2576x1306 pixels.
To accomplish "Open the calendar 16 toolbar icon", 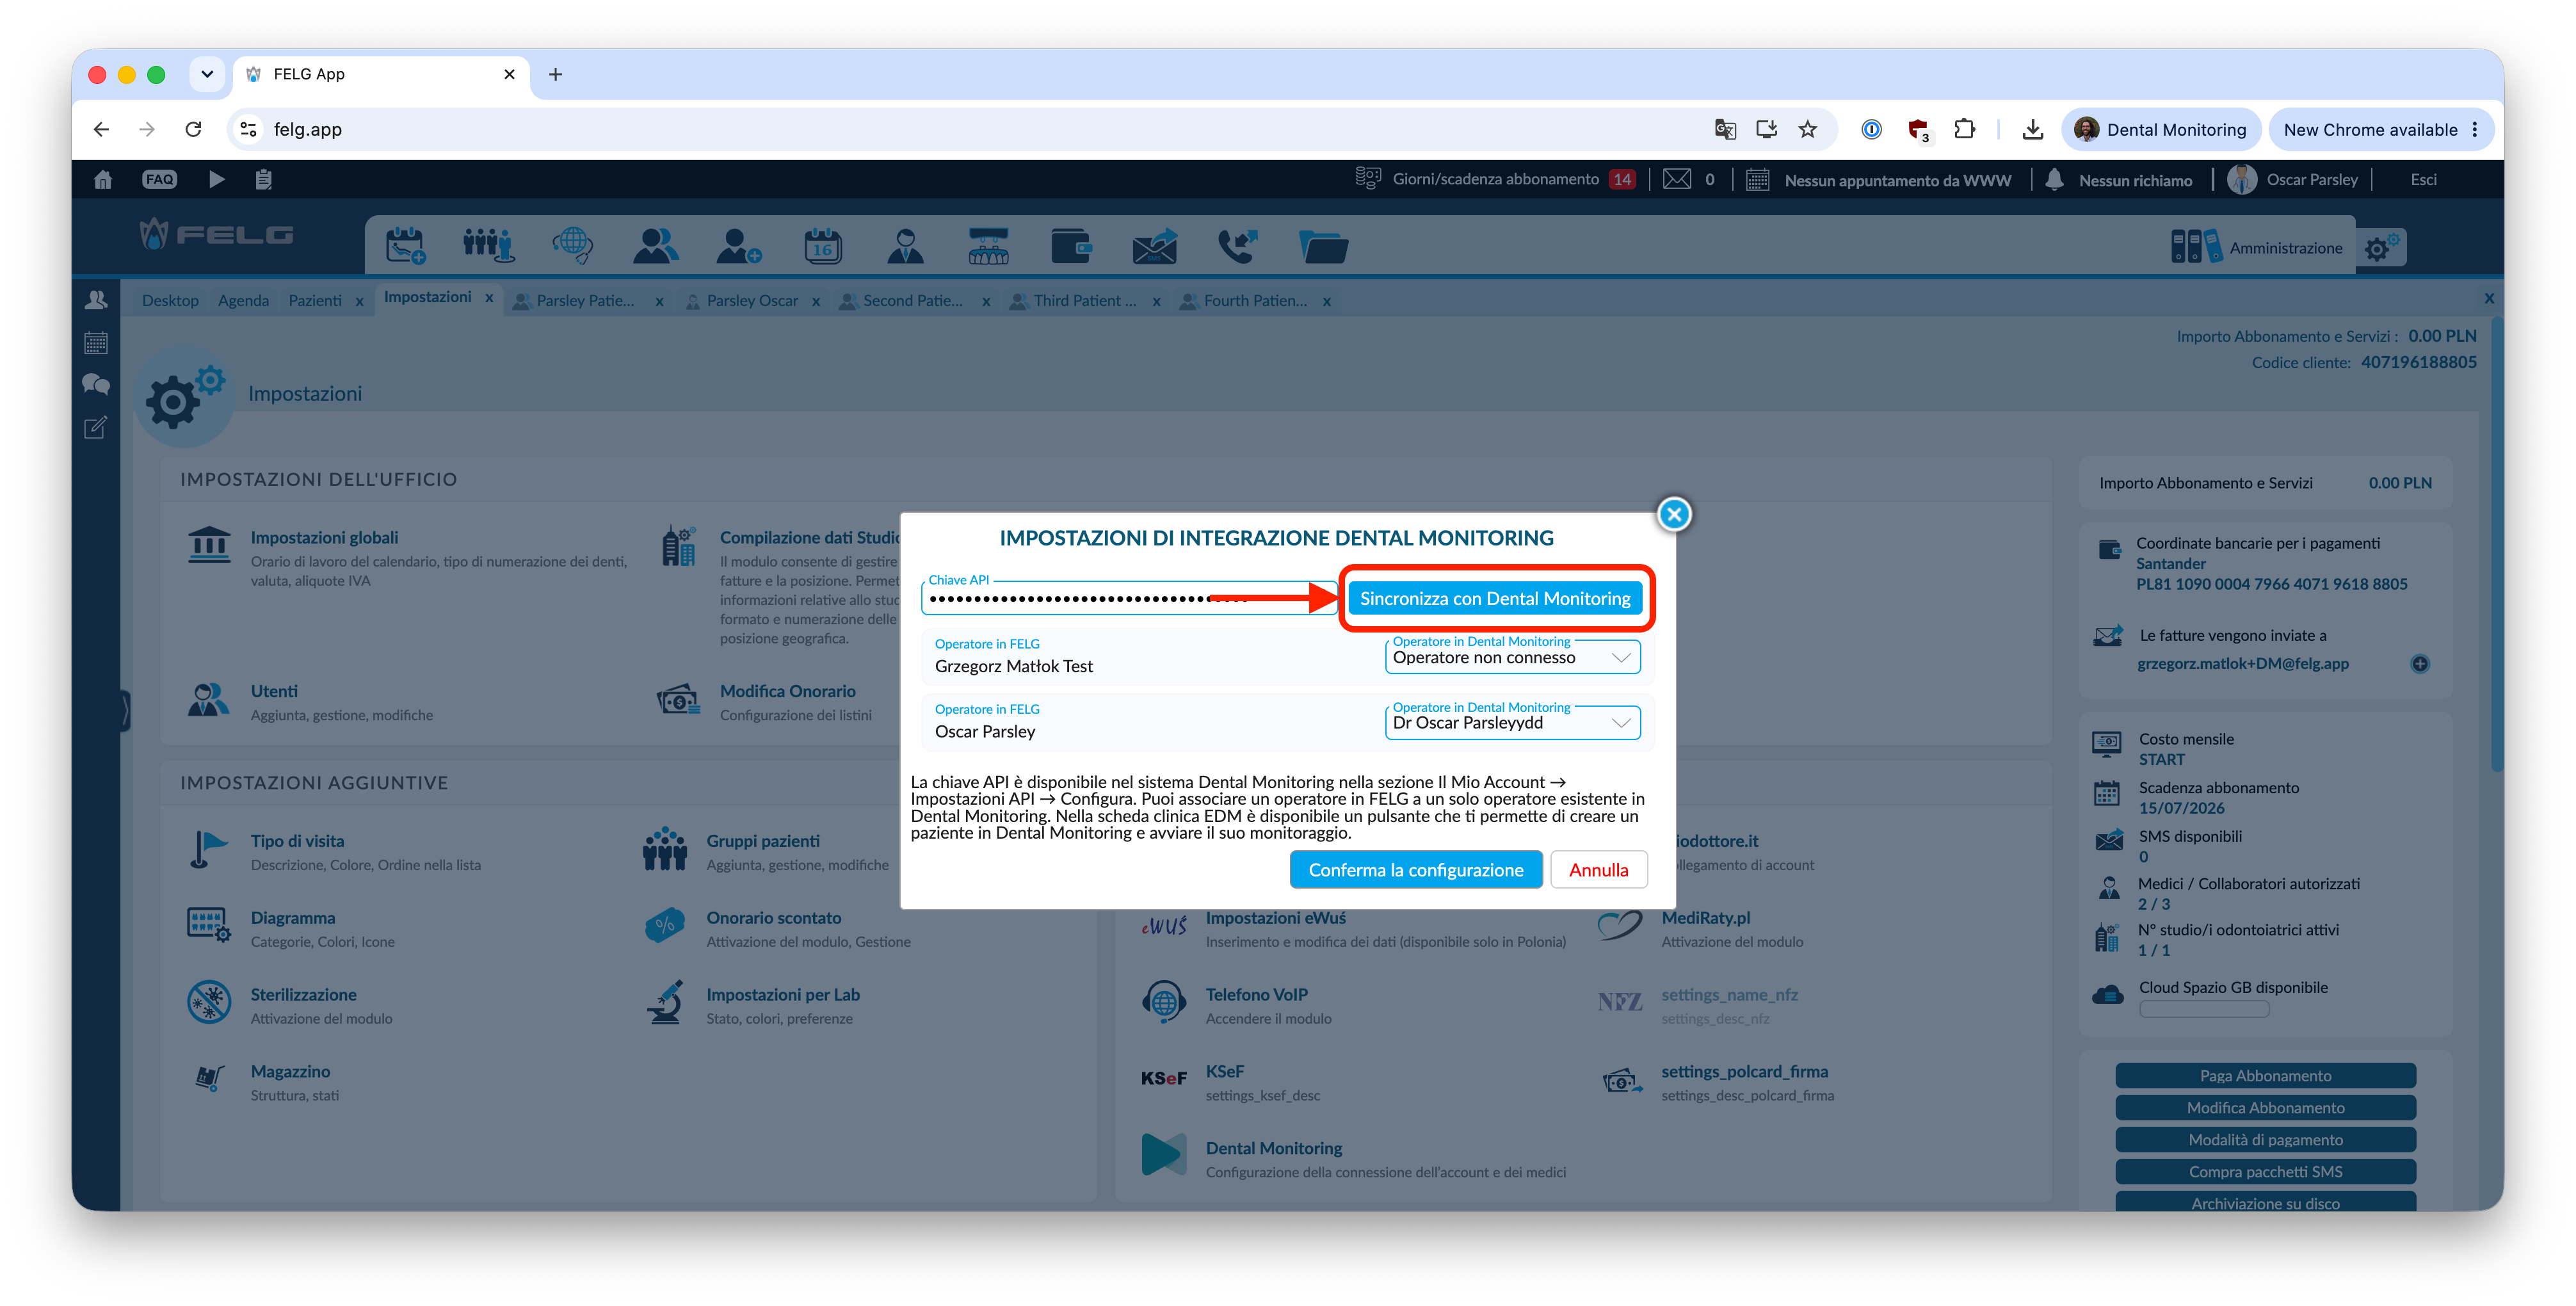I will click(x=822, y=245).
